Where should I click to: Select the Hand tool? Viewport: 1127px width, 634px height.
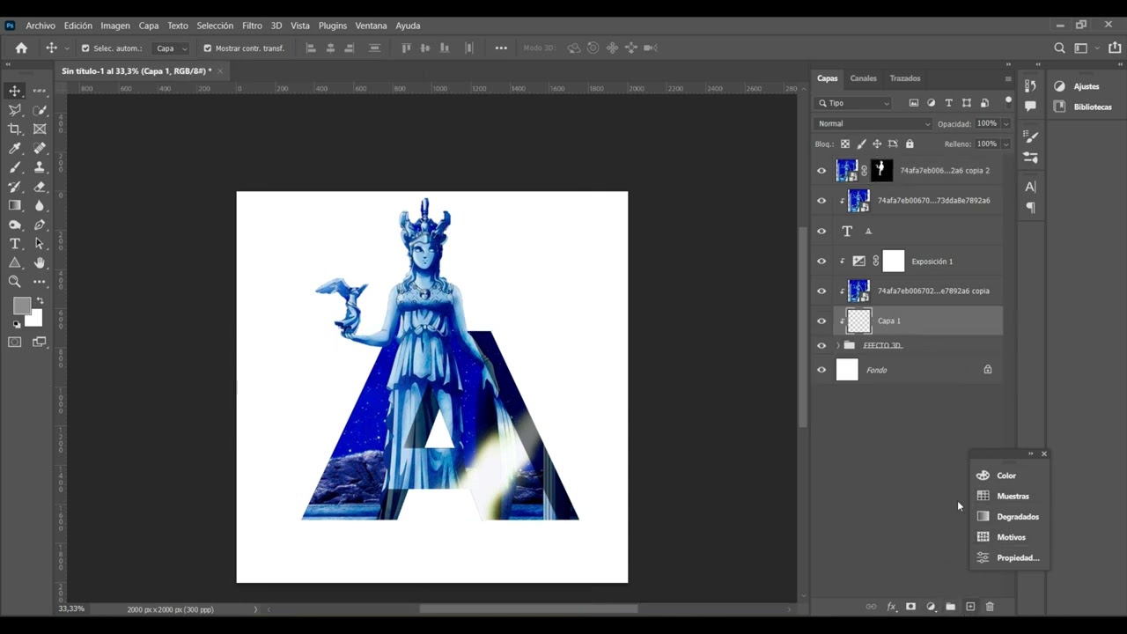point(40,262)
